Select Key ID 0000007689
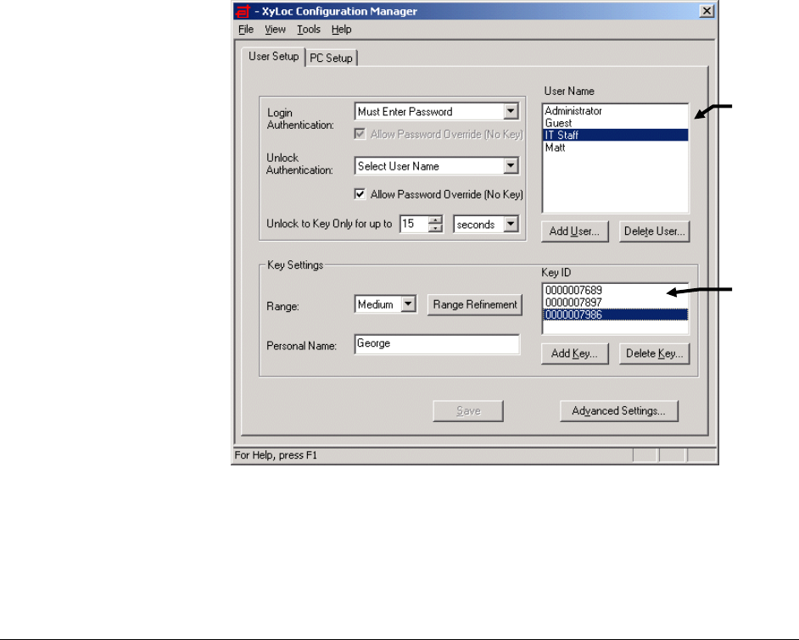Viewport: 799px width, 640px height. click(616, 290)
